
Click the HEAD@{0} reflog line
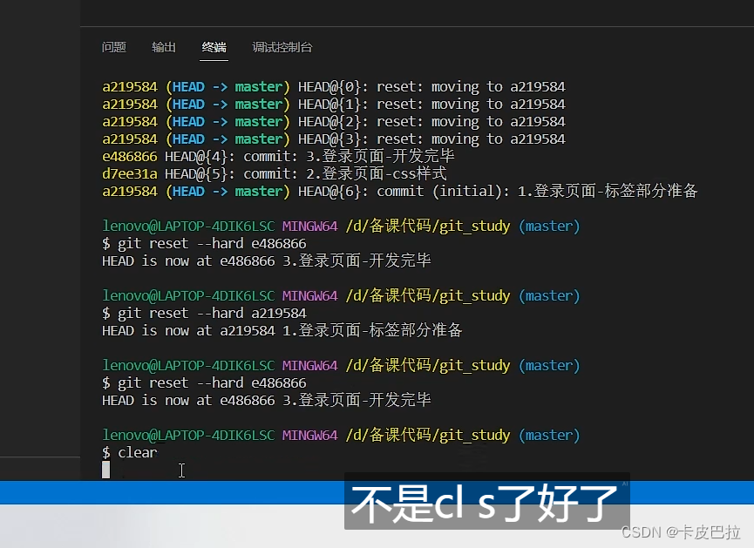point(334,87)
